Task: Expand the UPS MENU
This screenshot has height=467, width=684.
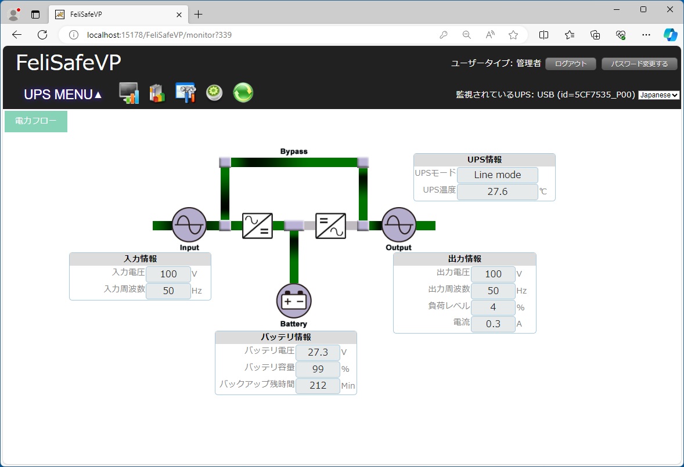Action: 63,95
